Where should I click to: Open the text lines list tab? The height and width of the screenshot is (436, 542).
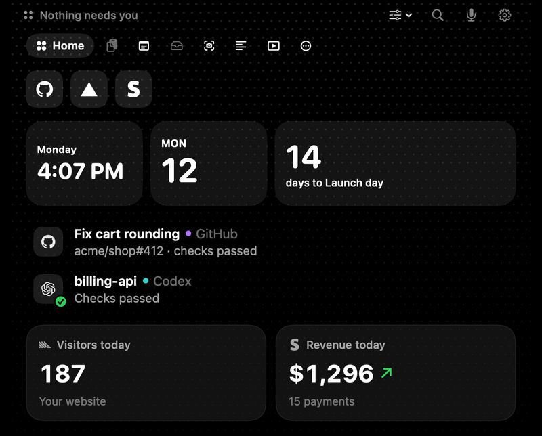click(x=241, y=46)
